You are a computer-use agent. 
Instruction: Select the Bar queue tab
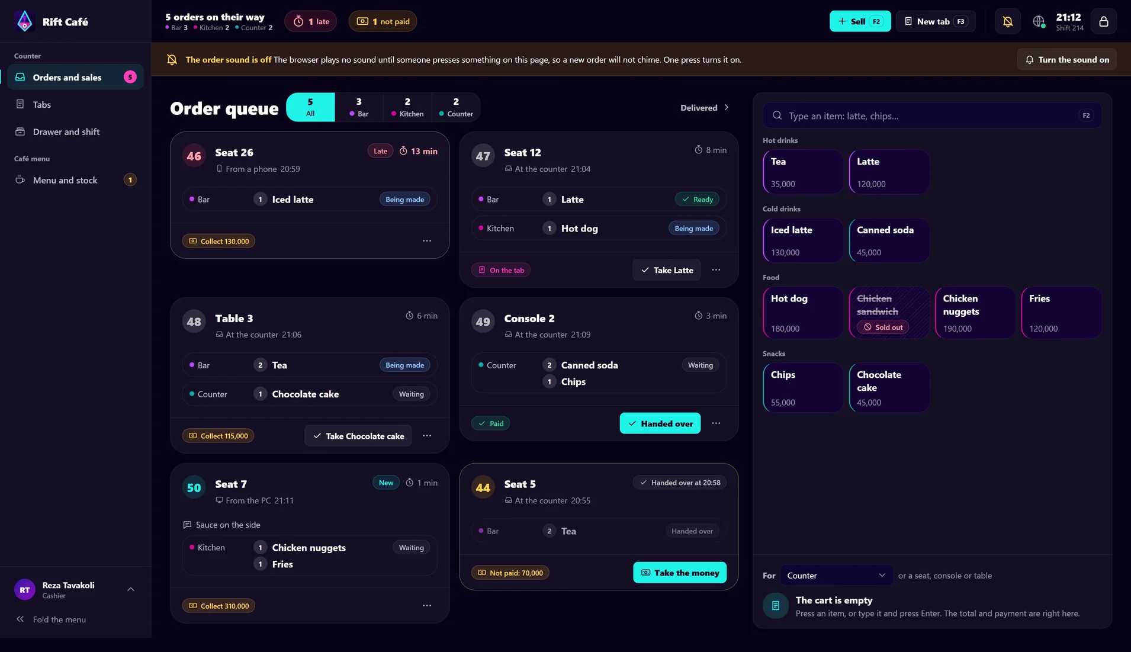click(x=359, y=107)
